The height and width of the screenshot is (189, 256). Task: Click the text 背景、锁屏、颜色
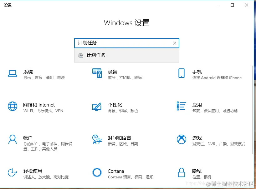(x=123, y=111)
